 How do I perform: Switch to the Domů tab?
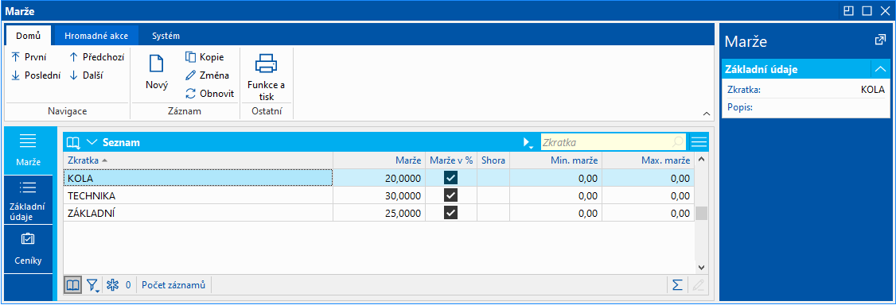[29, 36]
